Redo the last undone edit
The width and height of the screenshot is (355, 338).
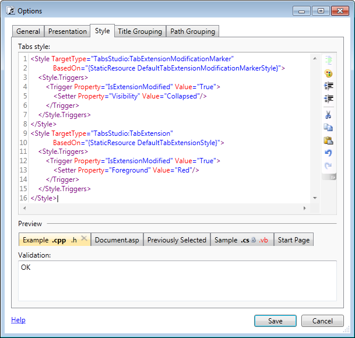(x=328, y=166)
